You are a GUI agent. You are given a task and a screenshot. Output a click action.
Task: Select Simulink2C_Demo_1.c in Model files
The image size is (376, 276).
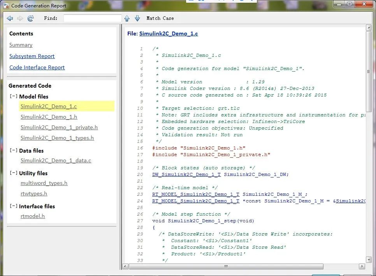(x=49, y=106)
